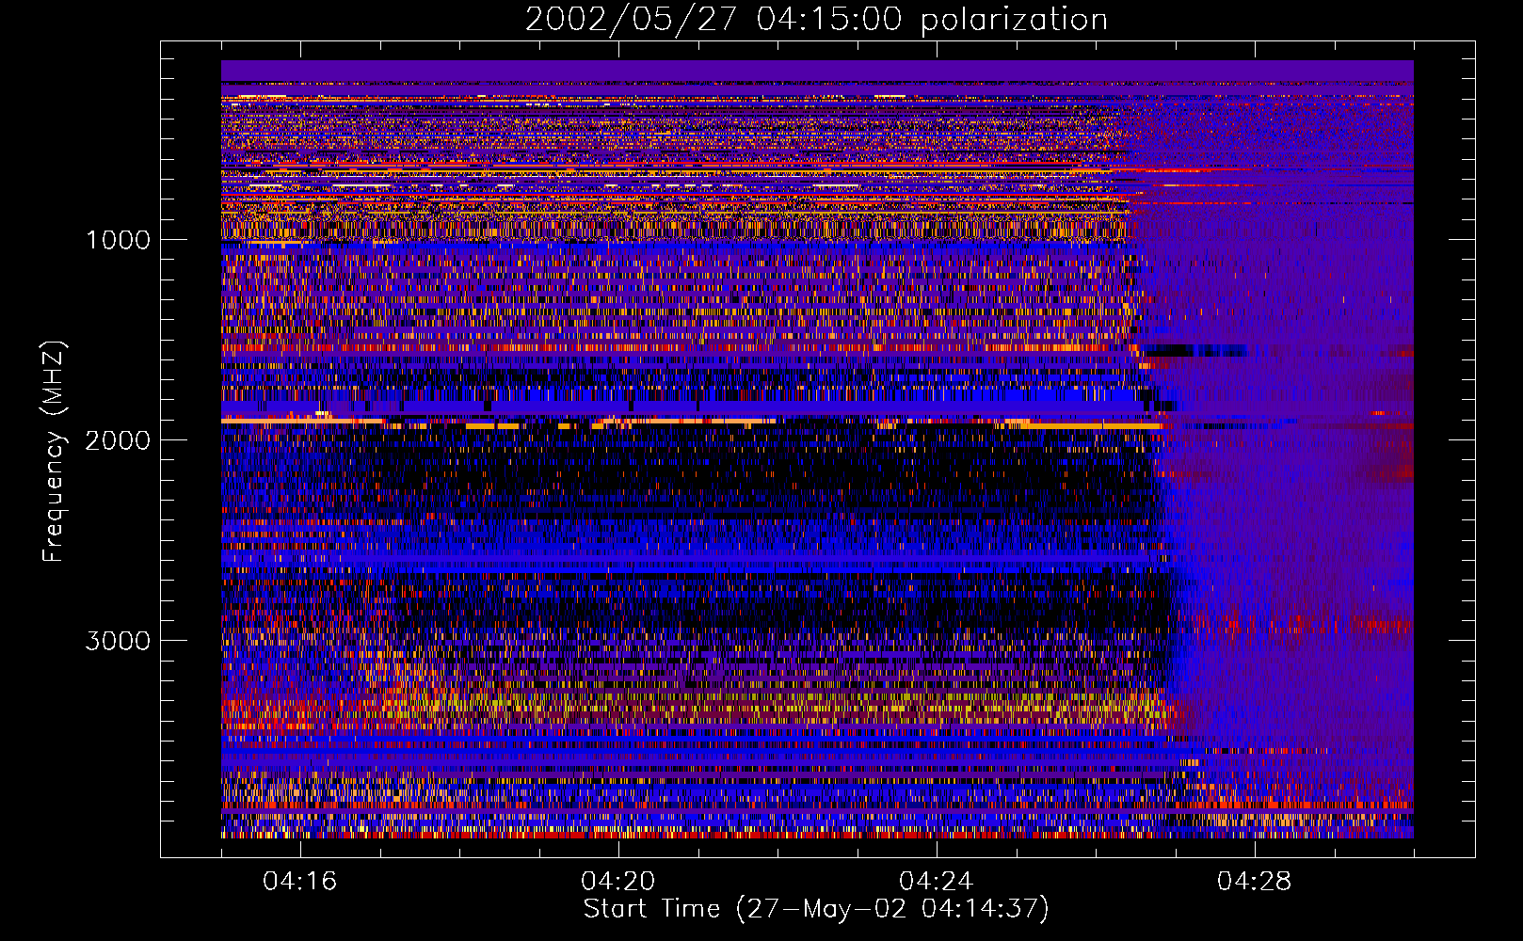The width and height of the screenshot is (1523, 941).
Task: Click the 3000 frequency tick label
Action: 119,641
